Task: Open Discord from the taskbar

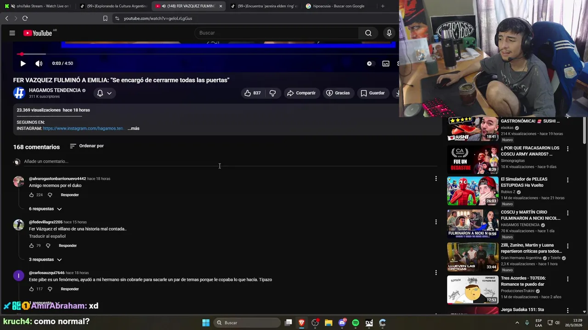Action: coord(342,323)
